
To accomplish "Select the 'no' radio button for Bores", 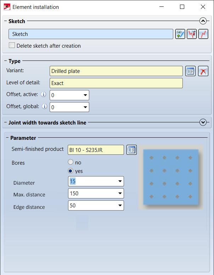I will click(71, 162).
